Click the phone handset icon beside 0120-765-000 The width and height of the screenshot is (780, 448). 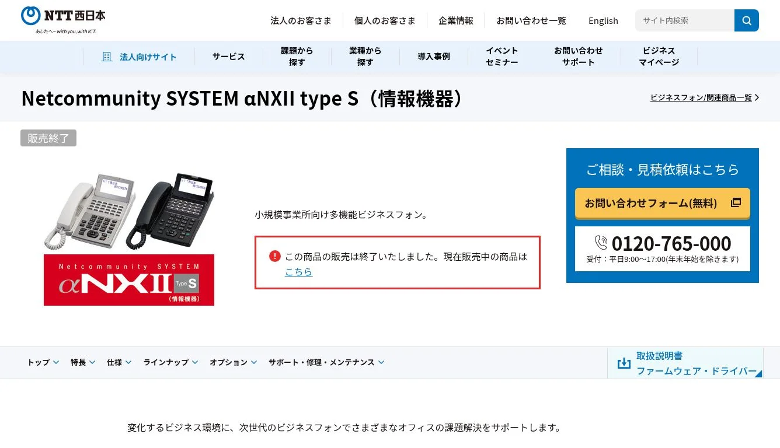click(601, 242)
